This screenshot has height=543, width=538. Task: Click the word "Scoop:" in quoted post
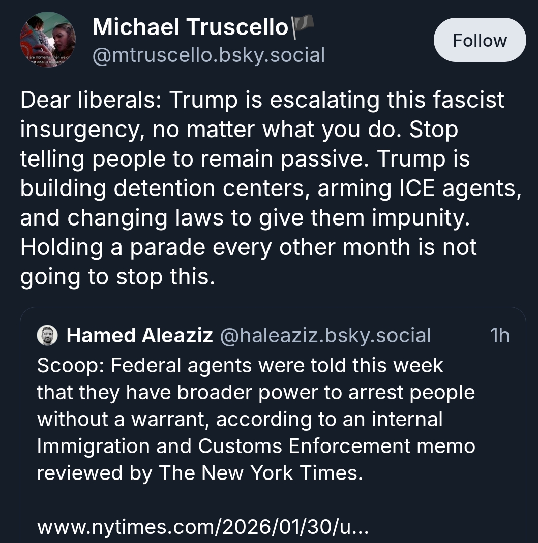point(70,366)
